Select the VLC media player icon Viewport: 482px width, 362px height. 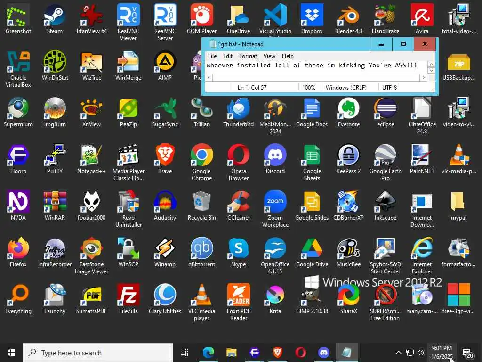pos(201,302)
